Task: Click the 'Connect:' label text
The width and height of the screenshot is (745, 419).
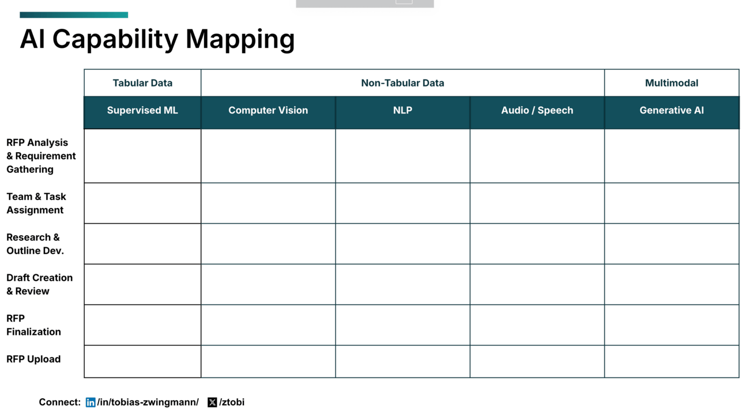Action: click(60, 402)
